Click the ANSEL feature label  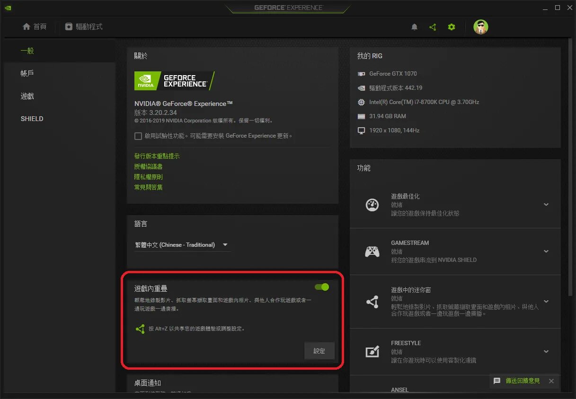coord(400,390)
